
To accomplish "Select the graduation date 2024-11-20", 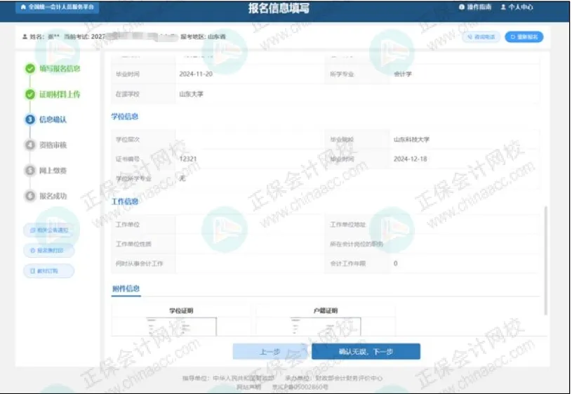I will (x=196, y=74).
